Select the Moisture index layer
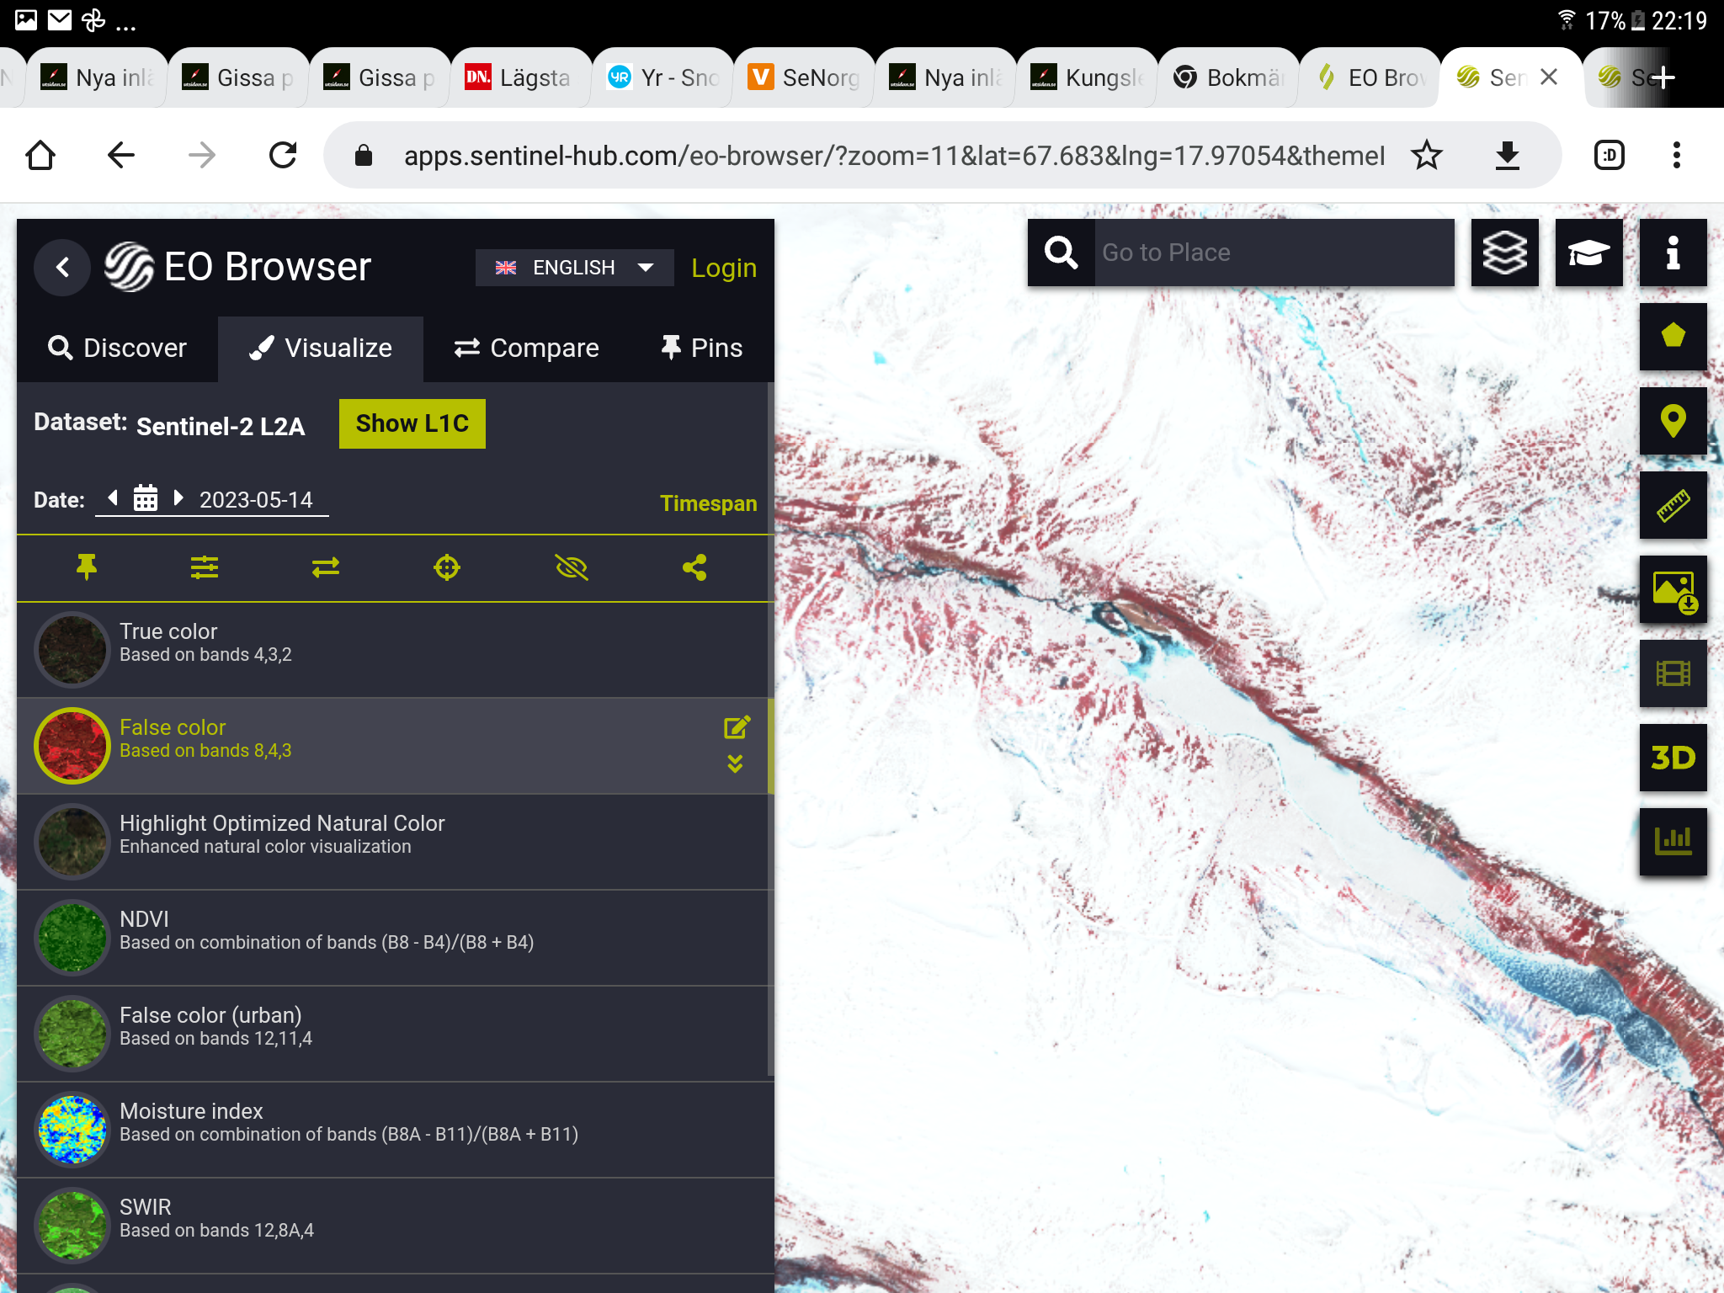The image size is (1724, 1293). point(394,1130)
